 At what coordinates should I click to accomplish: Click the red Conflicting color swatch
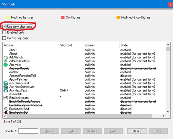point(63,17)
